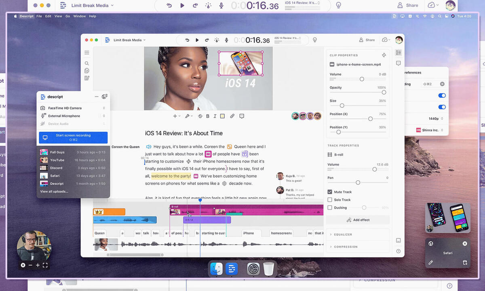485x291 pixels.
Task: Toggle the Mute Track checkbox
Action: pyautogui.click(x=330, y=192)
